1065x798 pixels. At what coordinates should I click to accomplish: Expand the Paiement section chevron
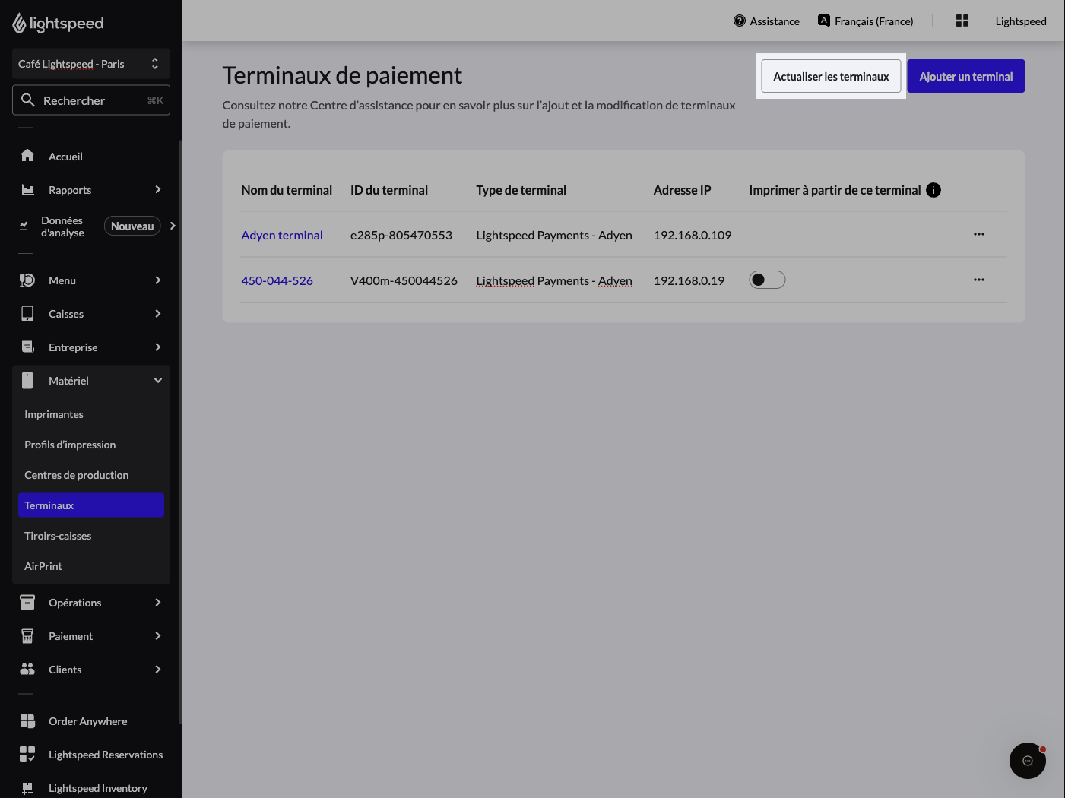(158, 636)
